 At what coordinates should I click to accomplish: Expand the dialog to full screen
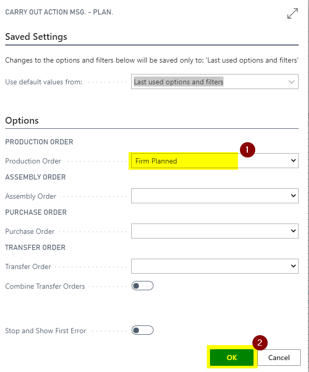[292, 13]
